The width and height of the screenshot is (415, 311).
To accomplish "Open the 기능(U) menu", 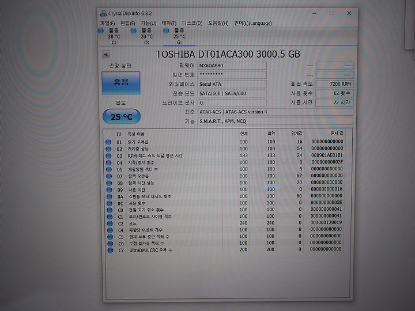I will [x=149, y=23].
